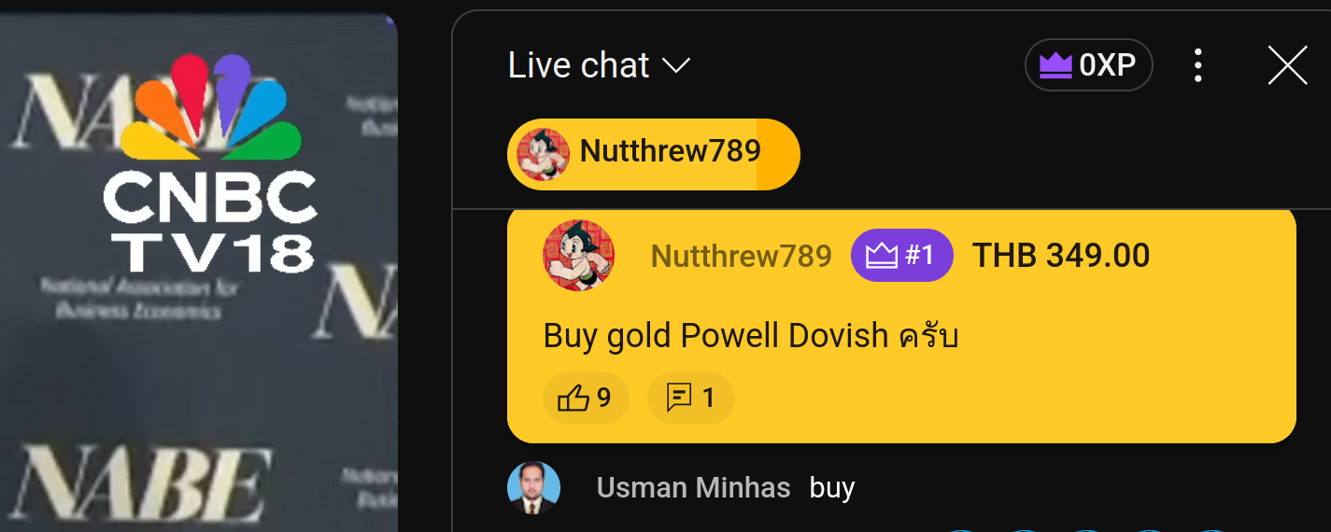Open the 0XP crown points badge

(x=1089, y=65)
